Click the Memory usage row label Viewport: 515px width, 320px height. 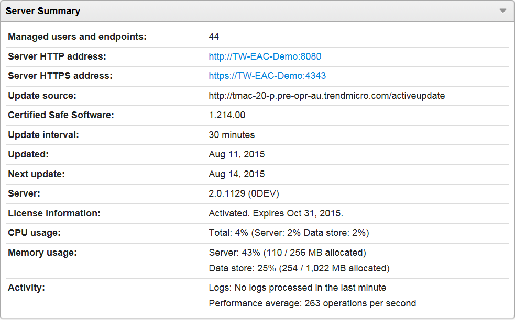pyautogui.click(x=42, y=253)
